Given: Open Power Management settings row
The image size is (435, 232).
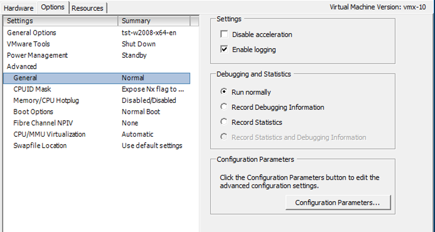Looking at the screenshot, I should pyautogui.click(x=37, y=55).
